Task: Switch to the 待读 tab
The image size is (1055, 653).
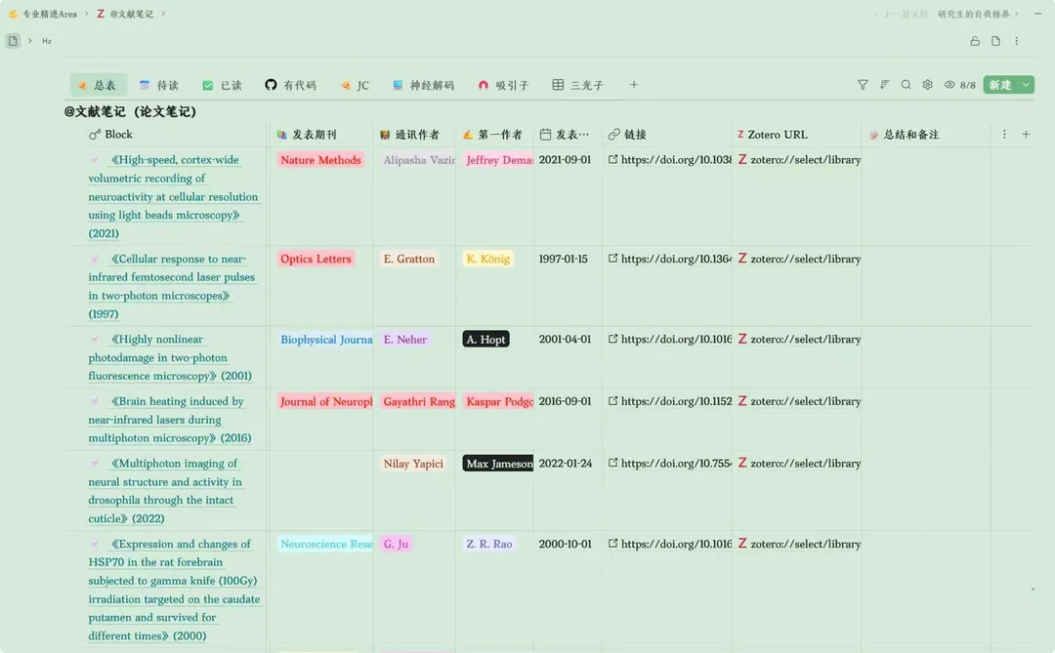Action: click(x=159, y=85)
